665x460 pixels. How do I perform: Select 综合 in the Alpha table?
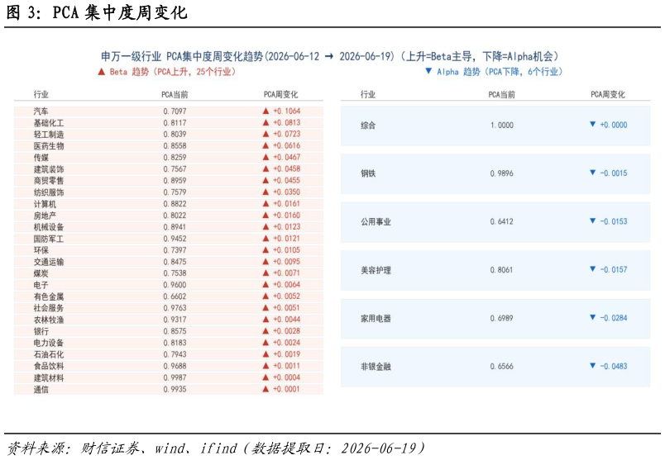[368, 126]
